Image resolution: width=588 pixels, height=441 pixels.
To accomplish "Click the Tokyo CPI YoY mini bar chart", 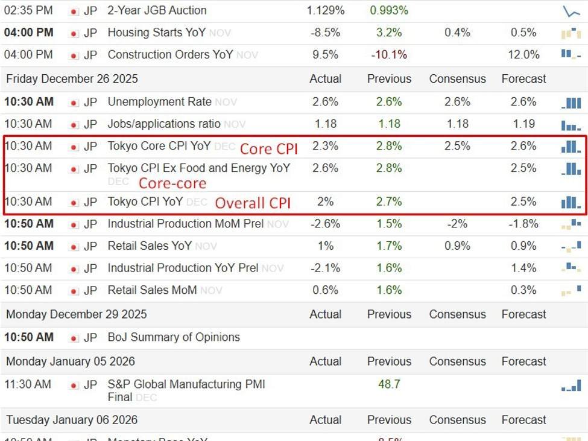I will click(x=571, y=202).
